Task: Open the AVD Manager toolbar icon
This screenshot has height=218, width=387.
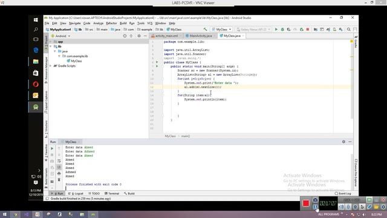Action: click(x=334, y=30)
